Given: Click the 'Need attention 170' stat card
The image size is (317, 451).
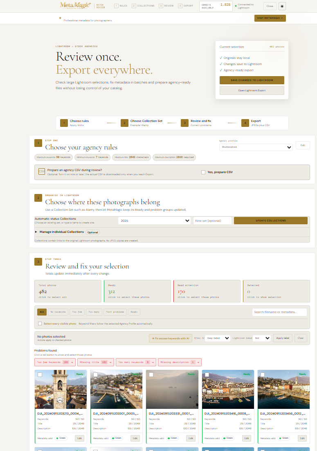Looking at the screenshot, I should [x=207, y=291].
